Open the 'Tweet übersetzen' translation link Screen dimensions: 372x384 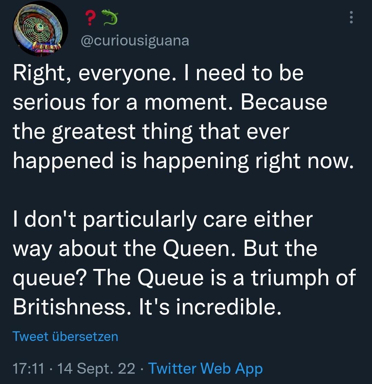65,336
